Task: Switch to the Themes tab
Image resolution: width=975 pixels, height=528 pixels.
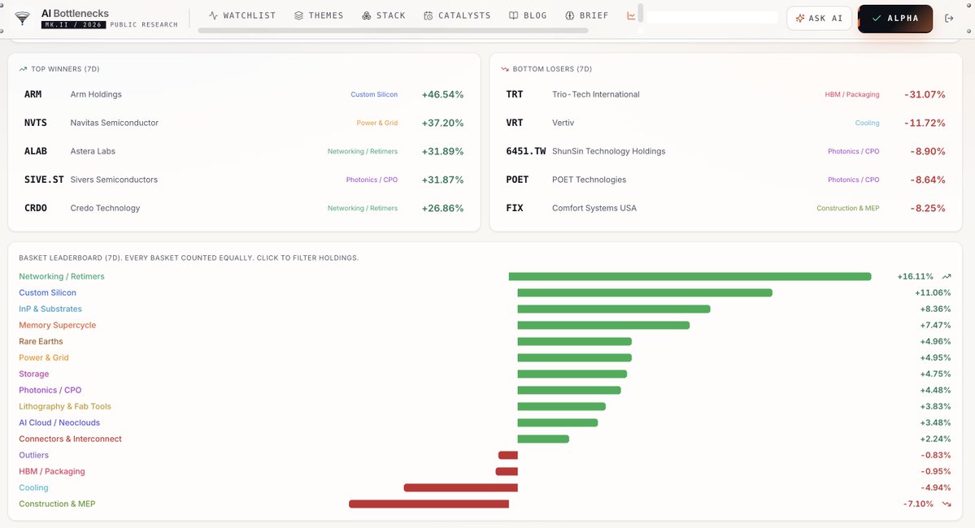Action: (319, 15)
